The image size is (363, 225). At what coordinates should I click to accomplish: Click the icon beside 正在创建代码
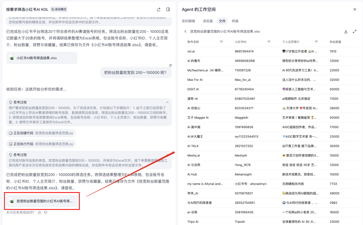click(10, 133)
